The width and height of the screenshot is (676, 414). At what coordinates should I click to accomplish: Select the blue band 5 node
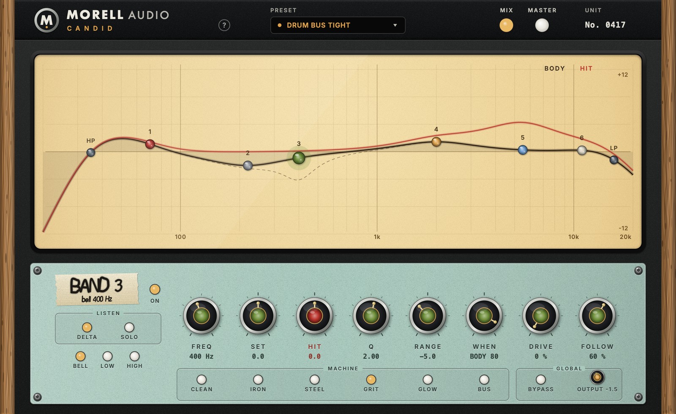coord(523,150)
